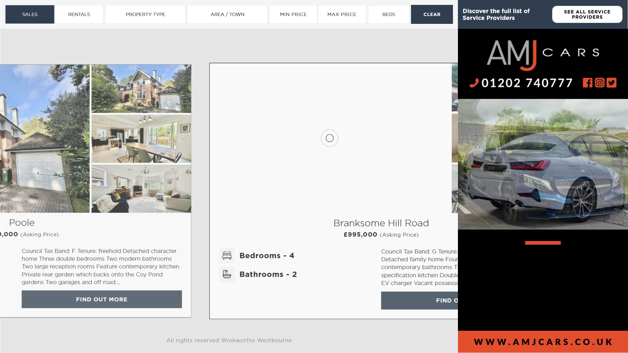Click See All Service Providers button
628x353 pixels.
click(x=587, y=14)
